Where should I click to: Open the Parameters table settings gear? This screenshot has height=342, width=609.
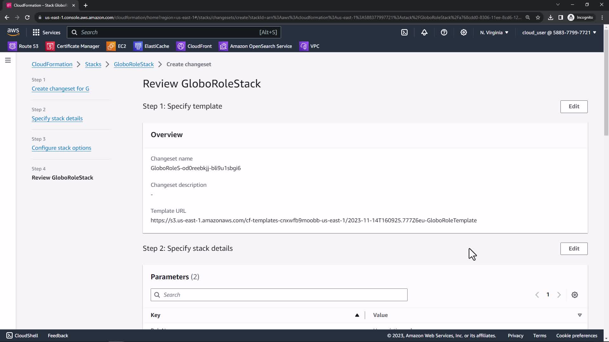[x=574, y=295]
